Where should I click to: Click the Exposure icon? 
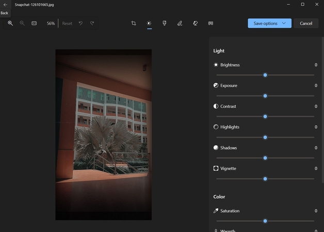tap(216, 86)
